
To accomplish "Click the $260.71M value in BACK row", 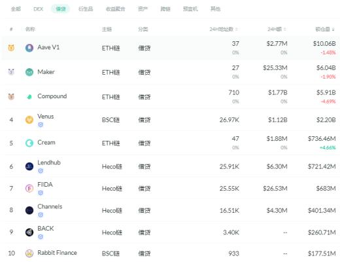I will pyautogui.click(x=322, y=233).
